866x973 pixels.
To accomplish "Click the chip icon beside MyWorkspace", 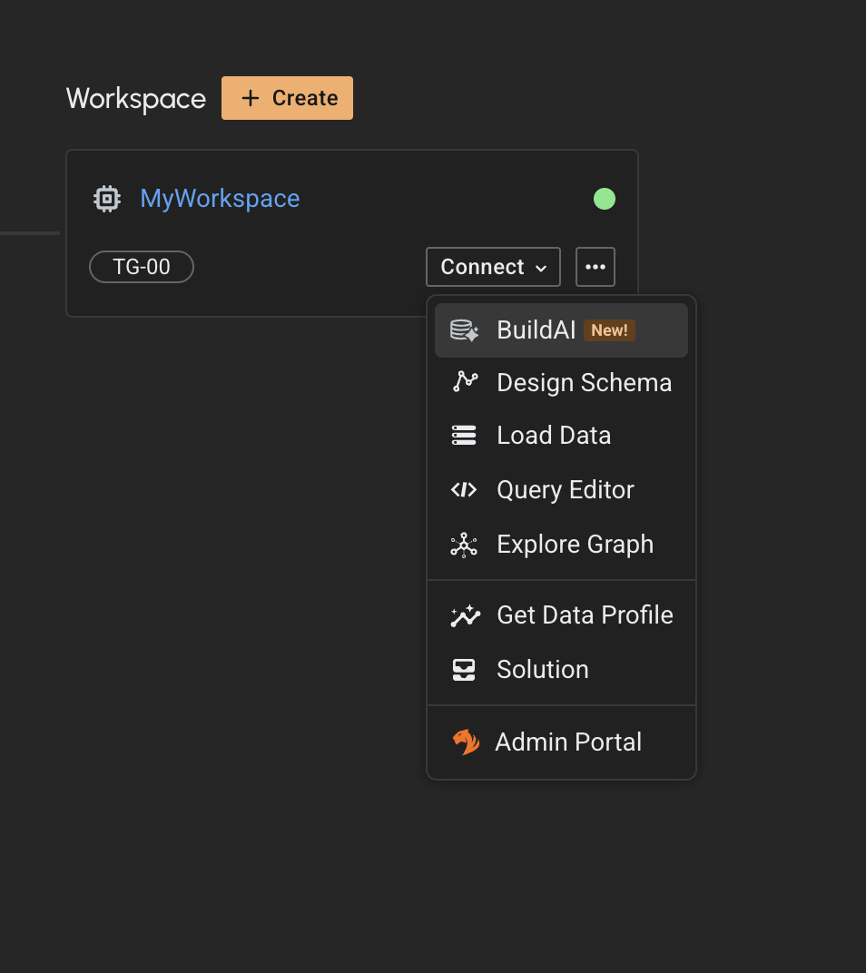I will coord(106,198).
